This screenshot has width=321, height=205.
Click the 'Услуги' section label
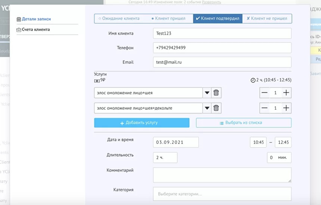[100, 74]
